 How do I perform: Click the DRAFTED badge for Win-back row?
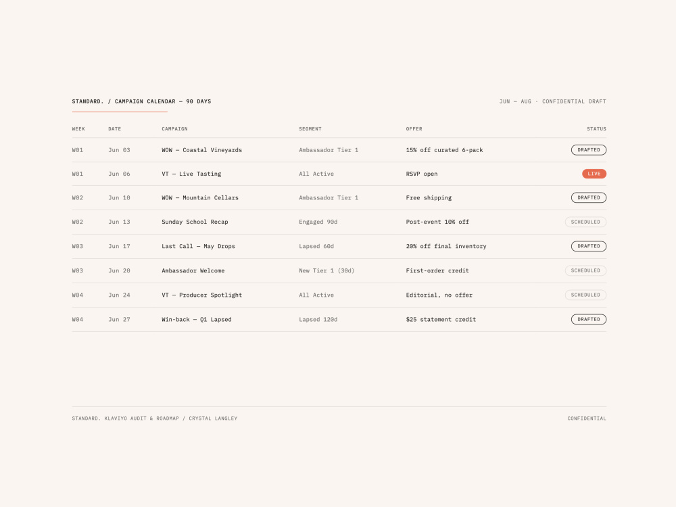point(589,320)
